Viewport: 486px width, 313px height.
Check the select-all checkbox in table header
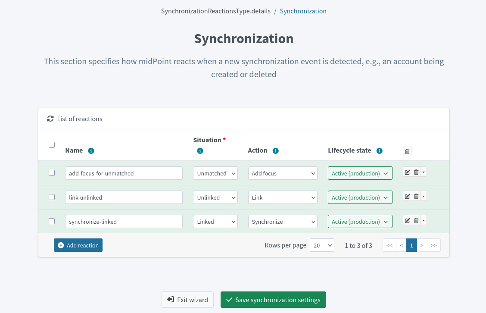52,145
